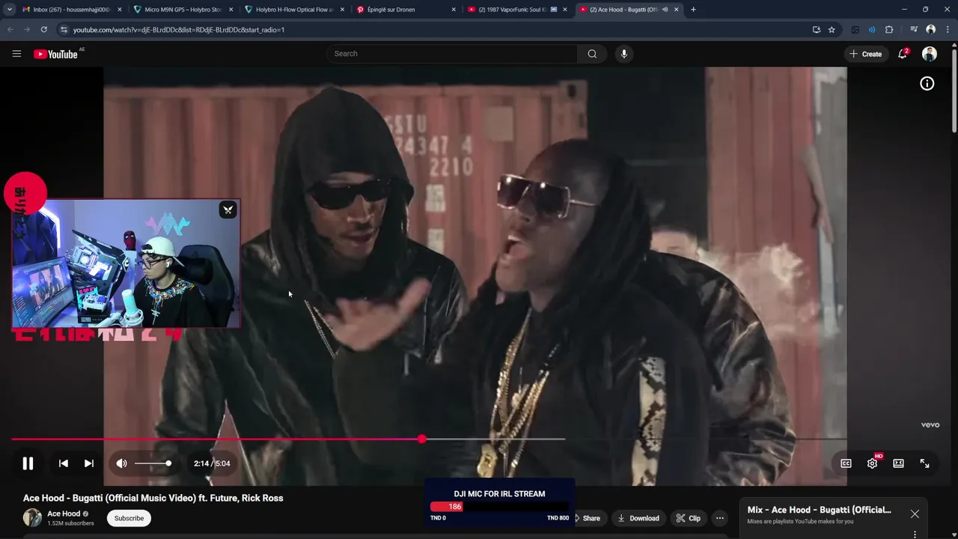This screenshot has height=539, width=958.
Task: Switch to Micro M9N GPS Holybro tab
Action: coord(183,10)
